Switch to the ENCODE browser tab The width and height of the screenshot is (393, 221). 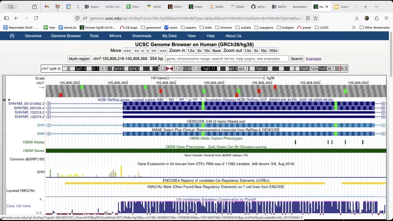point(175,6)
